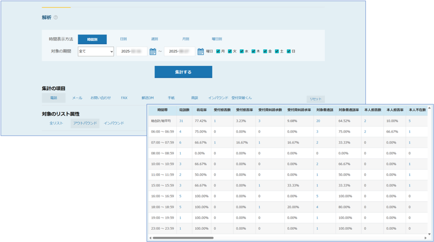Open 本人不在数 total link 5
Screen dimensions: 434x242
(x=410, y=121)
